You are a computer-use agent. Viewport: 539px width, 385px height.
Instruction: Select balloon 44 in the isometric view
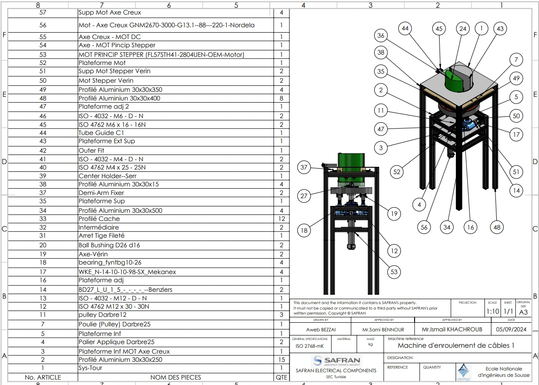(405, 28)
